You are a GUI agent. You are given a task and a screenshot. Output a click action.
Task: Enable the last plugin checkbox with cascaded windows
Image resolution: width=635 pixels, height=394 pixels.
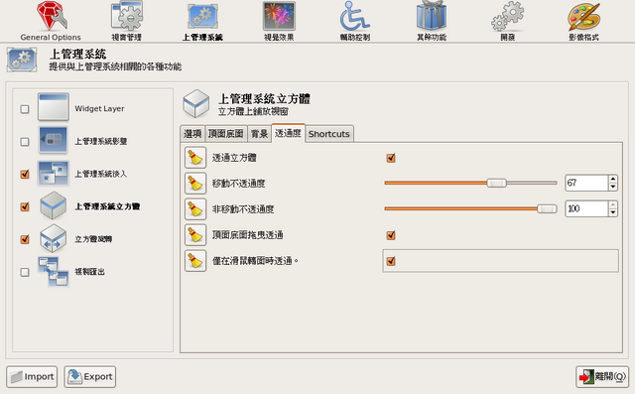[25, 272]
